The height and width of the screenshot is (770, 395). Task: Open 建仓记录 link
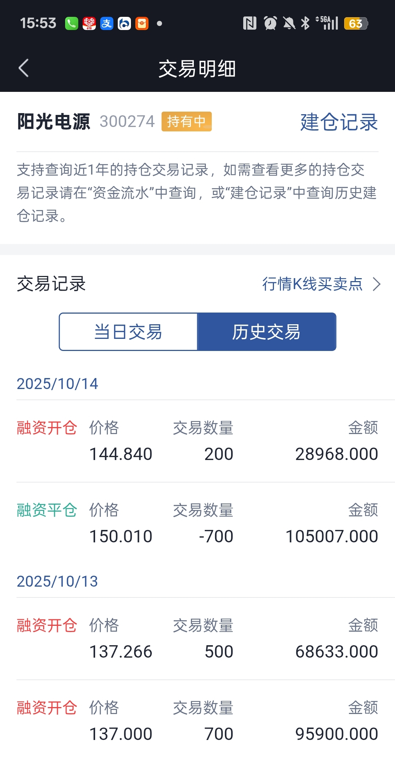339,122
